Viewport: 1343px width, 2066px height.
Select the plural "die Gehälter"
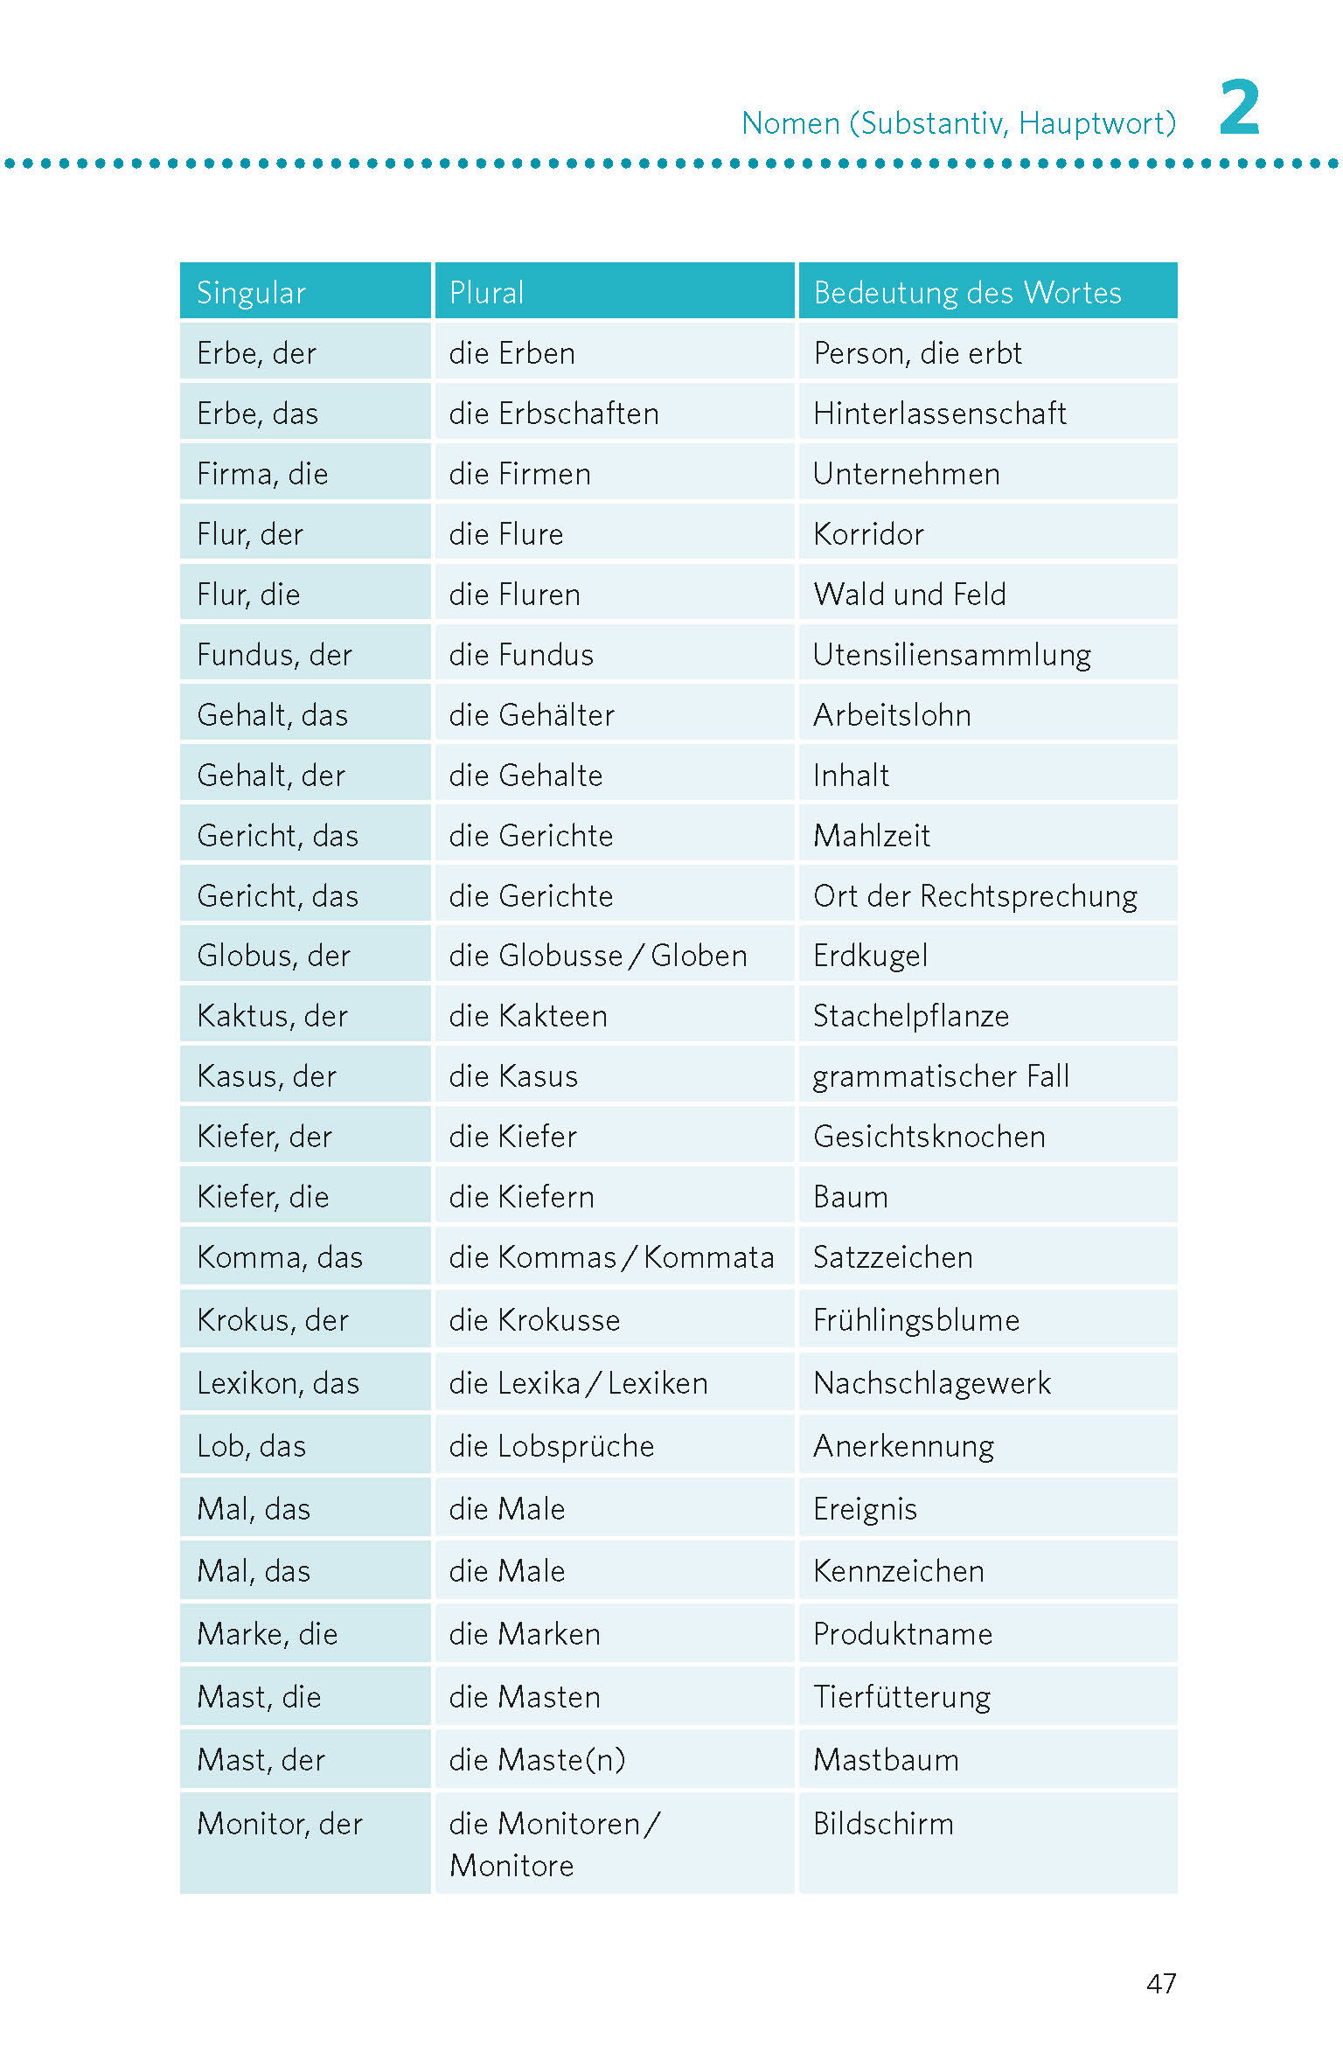click(x=532, y=715)
